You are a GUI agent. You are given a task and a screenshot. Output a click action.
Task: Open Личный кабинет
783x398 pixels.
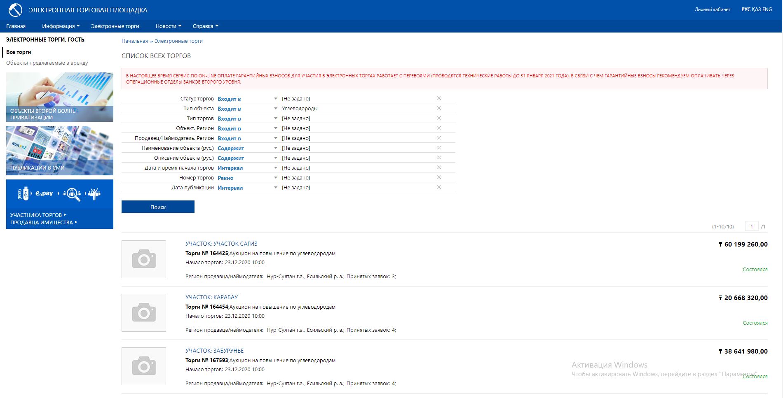[712, 9]
